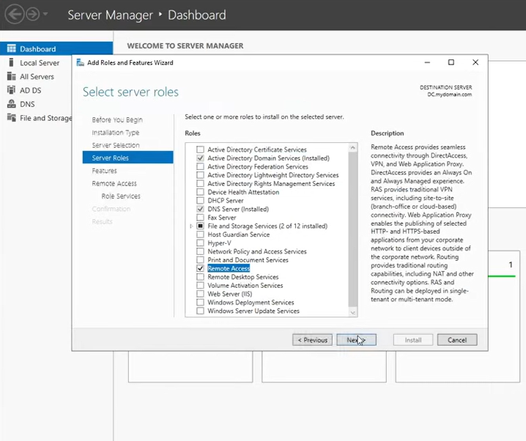This screenshot has height=441, width=526.
Task: Select Active Directory Domain Services (Installed) text
Action: [268, 158]
